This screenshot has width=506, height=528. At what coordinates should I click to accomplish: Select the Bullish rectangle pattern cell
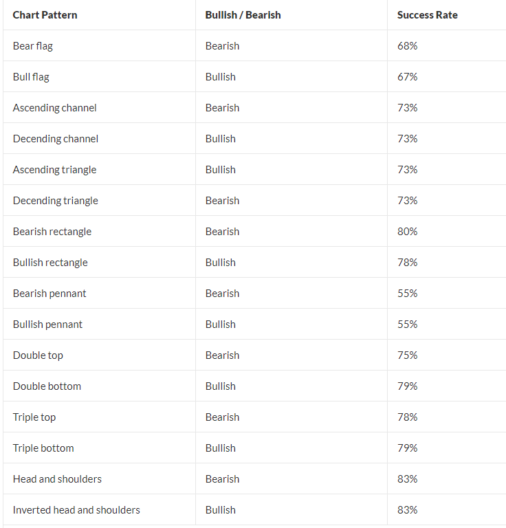(x=50, y=263)
